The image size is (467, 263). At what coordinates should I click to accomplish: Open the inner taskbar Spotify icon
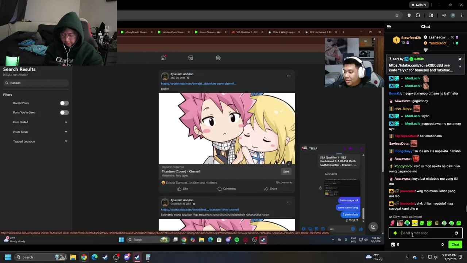(237, 240)
